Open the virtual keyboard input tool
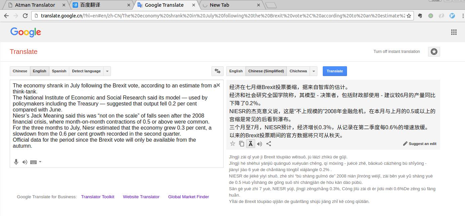This screenshot has width=465, height=216. click(x=33, y=162)
